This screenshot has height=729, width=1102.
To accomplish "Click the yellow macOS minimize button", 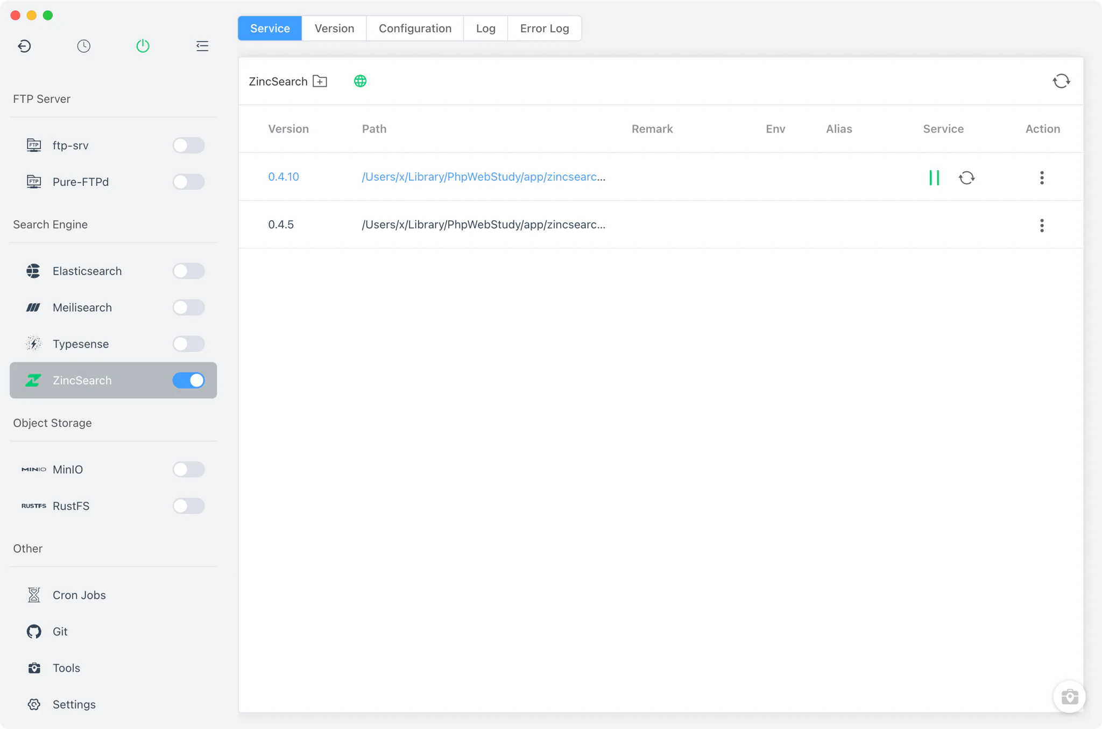I will point(32,15).
